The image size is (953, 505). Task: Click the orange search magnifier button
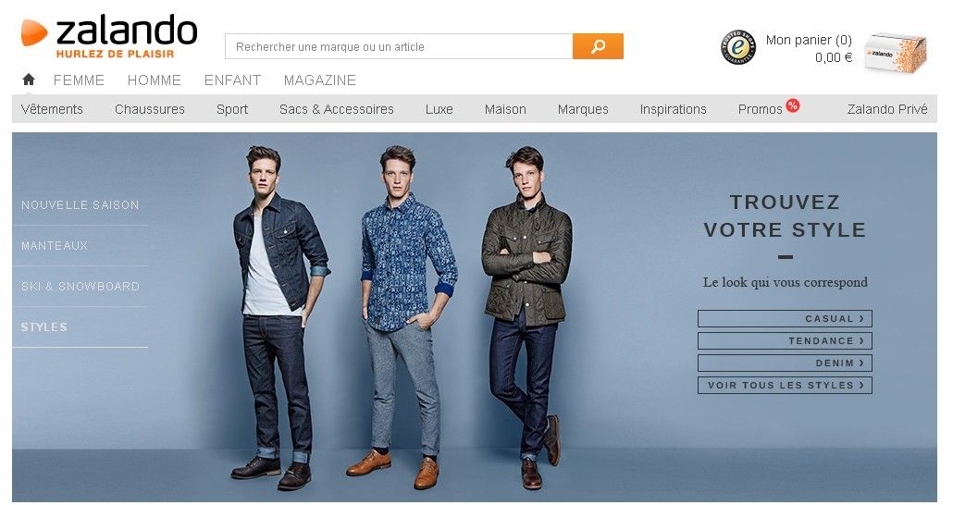click(x=598, y=46)
